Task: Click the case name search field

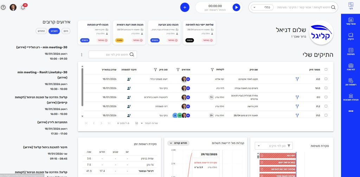Action: click(112, 54)
